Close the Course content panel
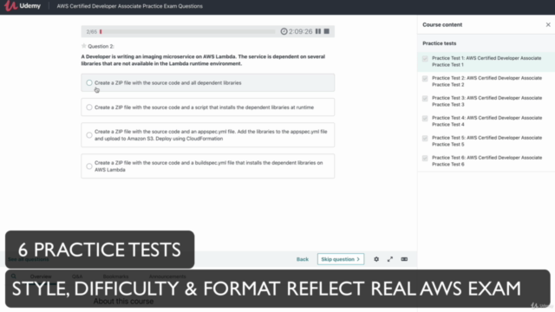 click(x=548, y=25)
